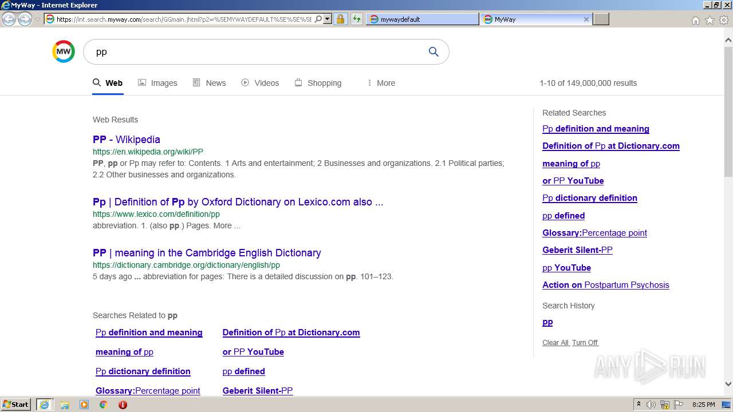Screen dimensions: 733x412
Task: Expand the More search options
Action: tap(381, 83)
